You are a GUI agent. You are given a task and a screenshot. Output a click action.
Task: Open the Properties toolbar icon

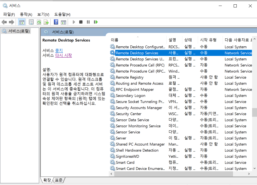point(31,22)
